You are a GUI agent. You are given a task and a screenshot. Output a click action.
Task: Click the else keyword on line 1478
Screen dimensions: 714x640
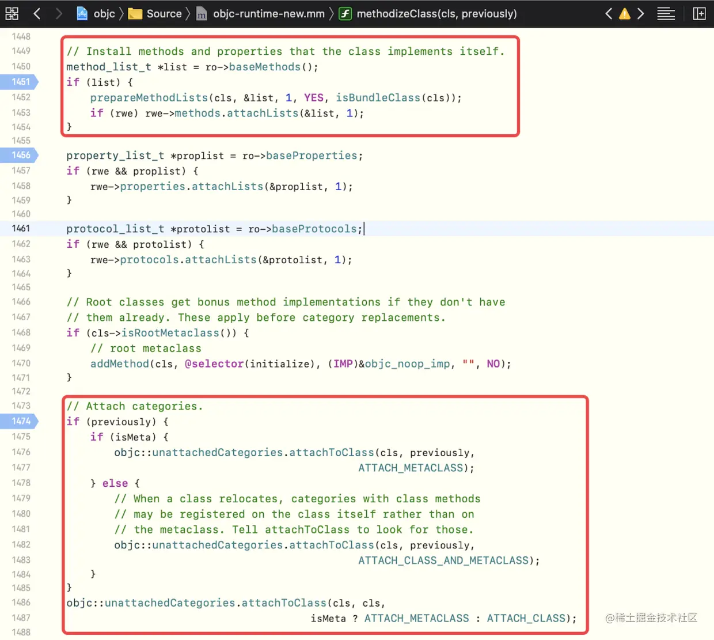pyautogui.click(x=115, y=483)
